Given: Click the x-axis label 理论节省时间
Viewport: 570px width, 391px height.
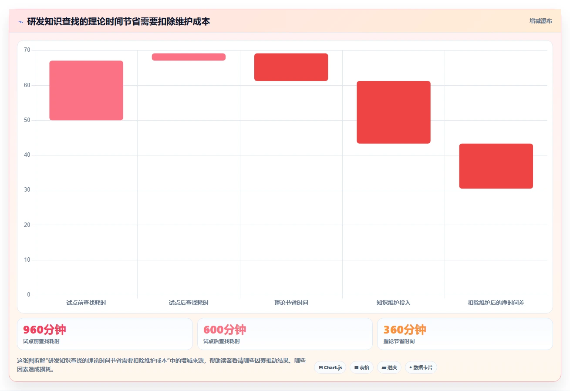Looking at the screenshot, I should pyautogui.click(x=291, y=303).
